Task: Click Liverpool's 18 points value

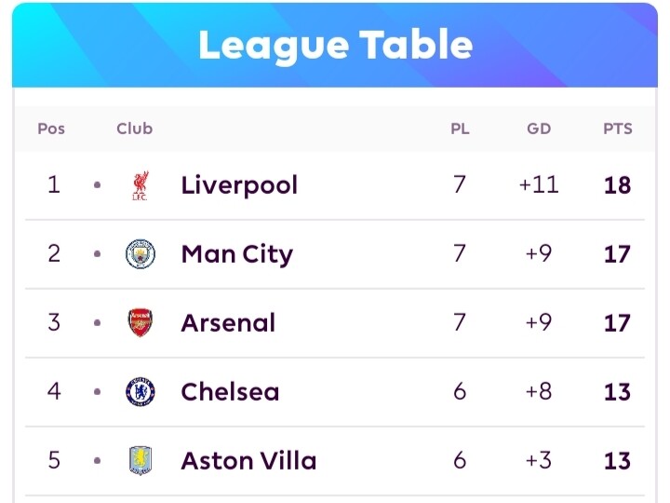Action: point(618,185)
